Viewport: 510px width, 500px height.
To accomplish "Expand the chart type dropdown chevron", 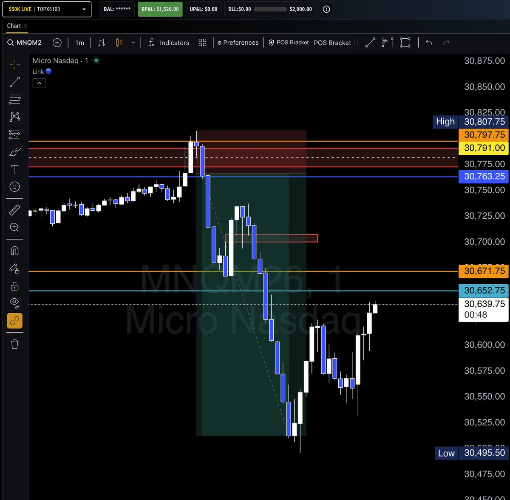I will point(133,43).
